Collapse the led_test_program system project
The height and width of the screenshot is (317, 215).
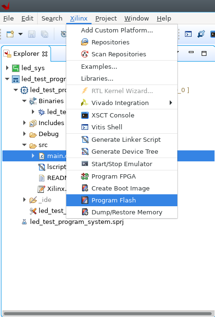[x=7, y=79]
